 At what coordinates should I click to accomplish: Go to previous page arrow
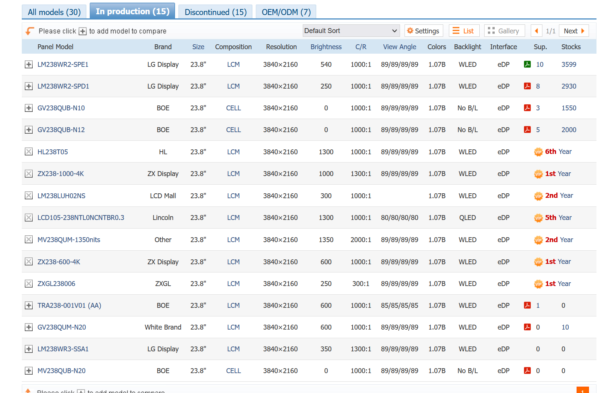[x=536, y=31]
